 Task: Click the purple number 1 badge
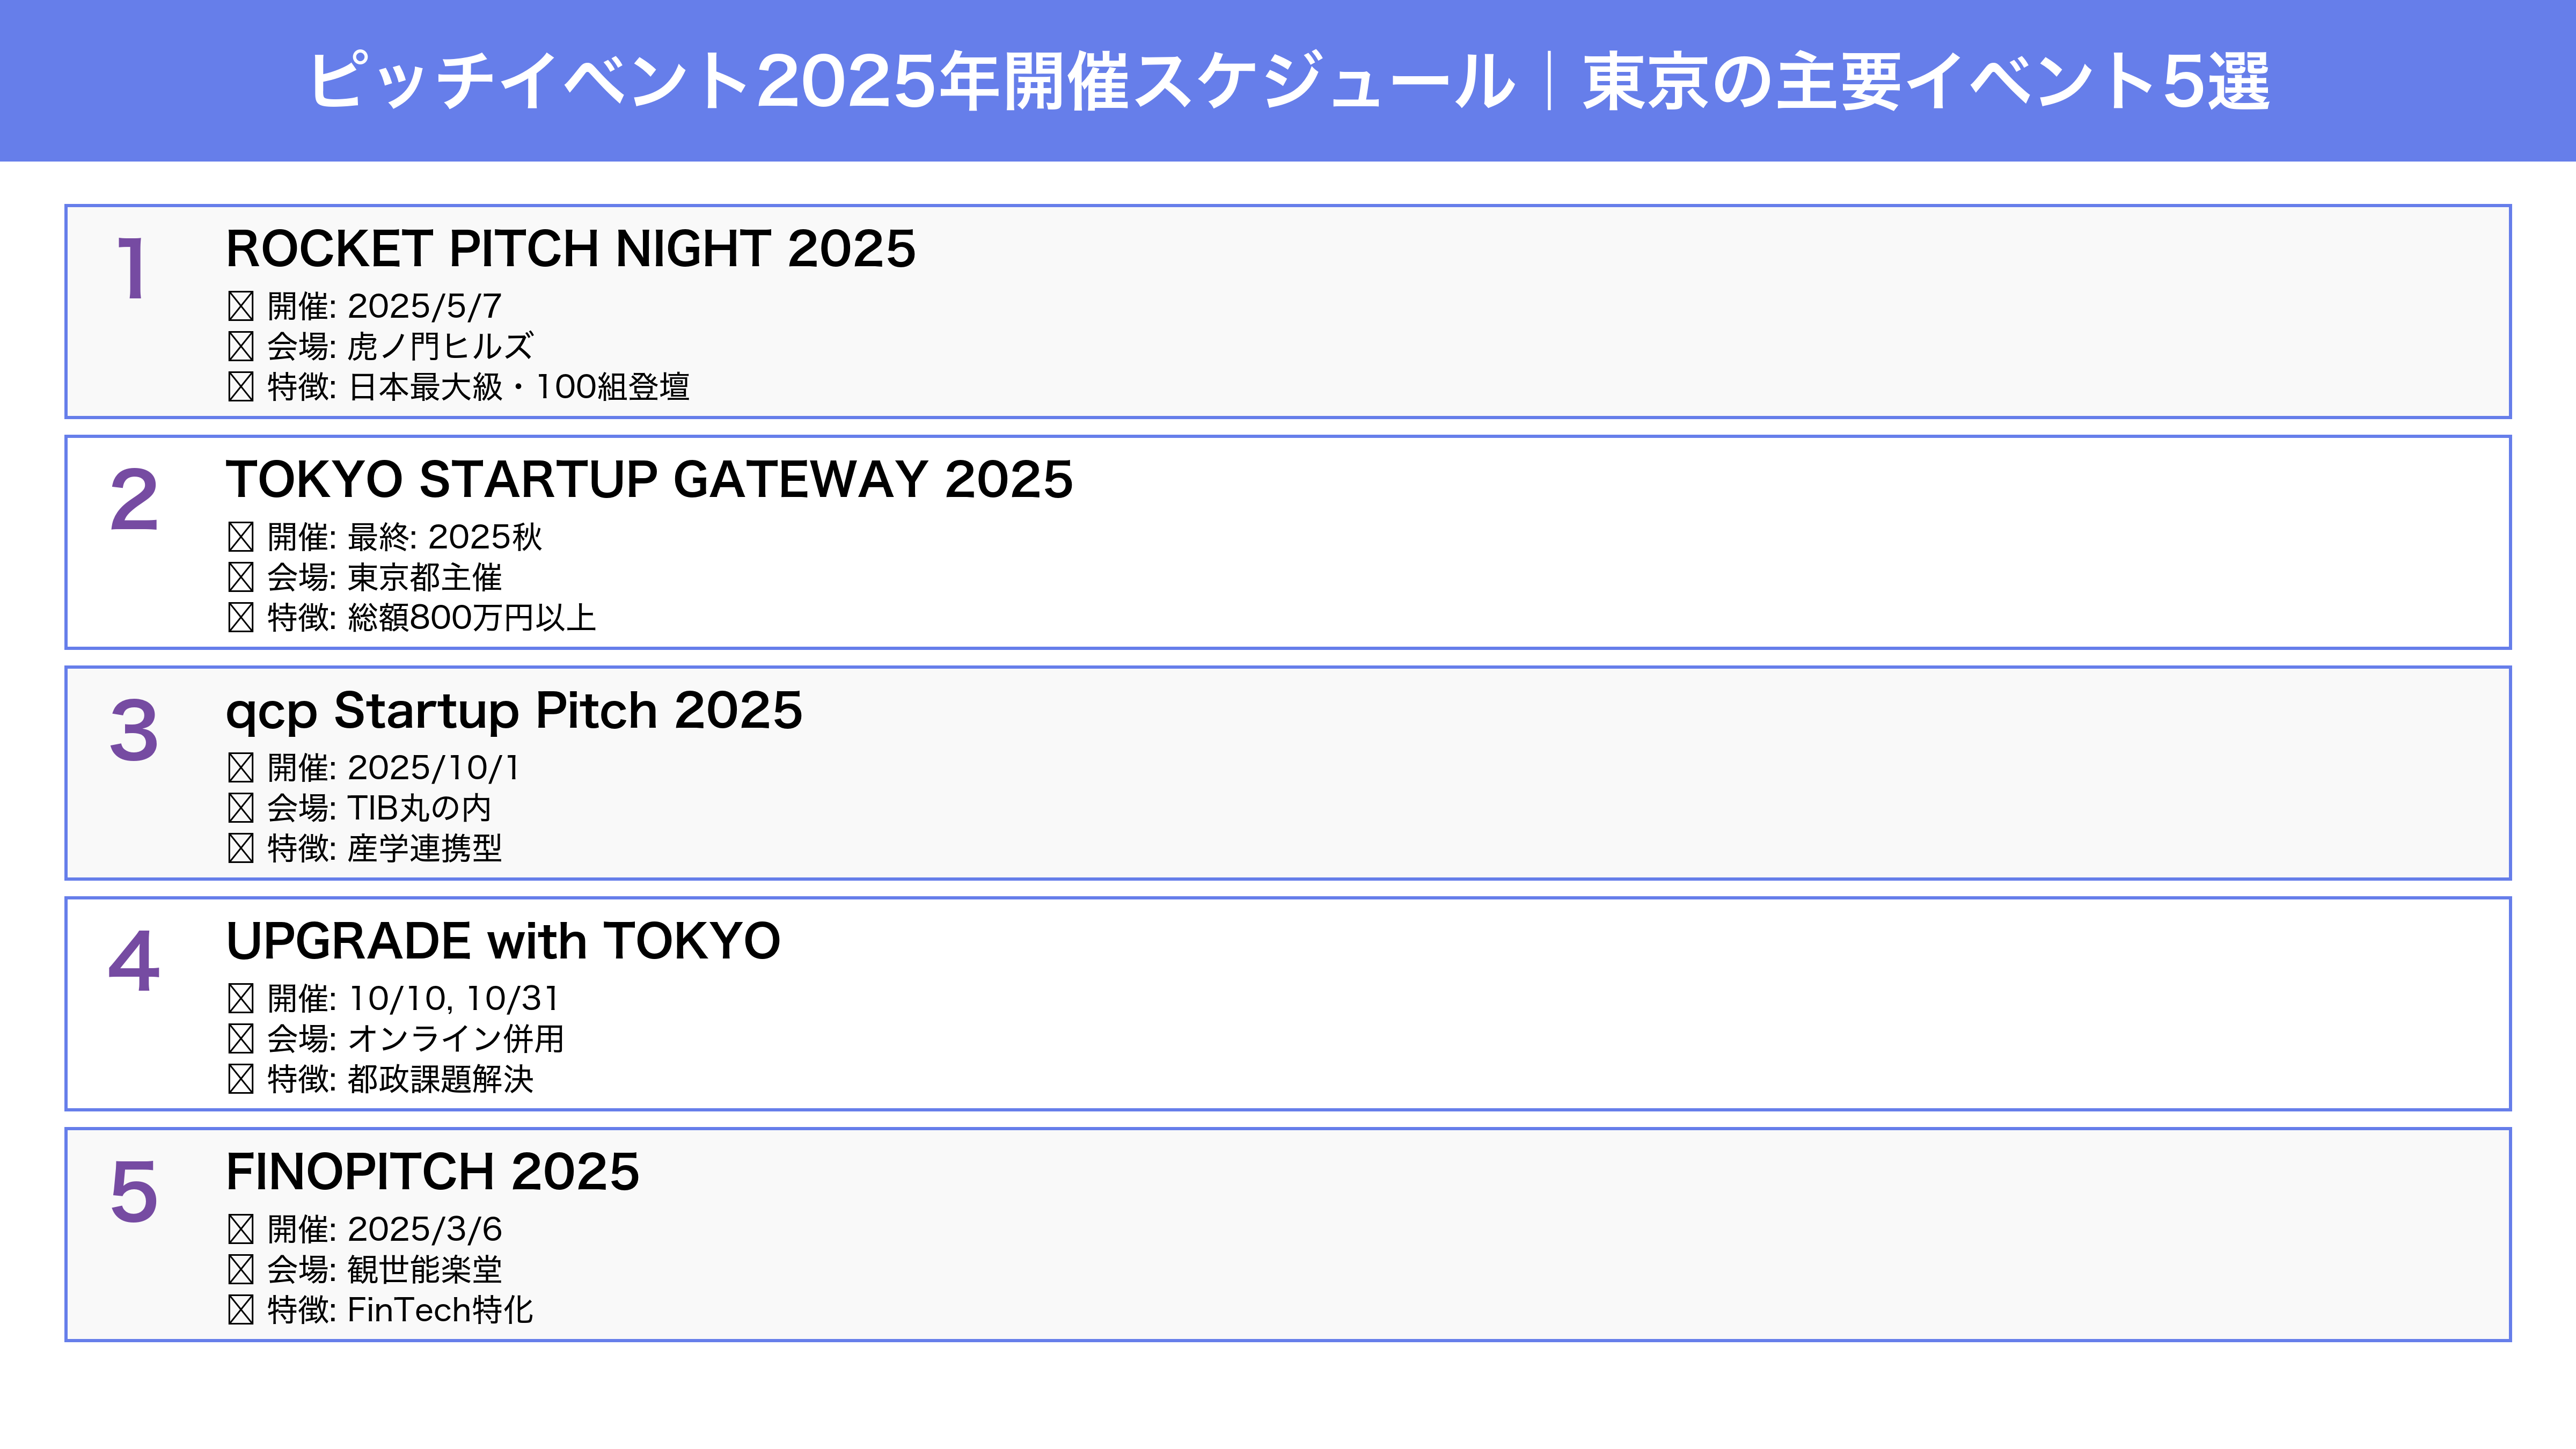point(132,268)
